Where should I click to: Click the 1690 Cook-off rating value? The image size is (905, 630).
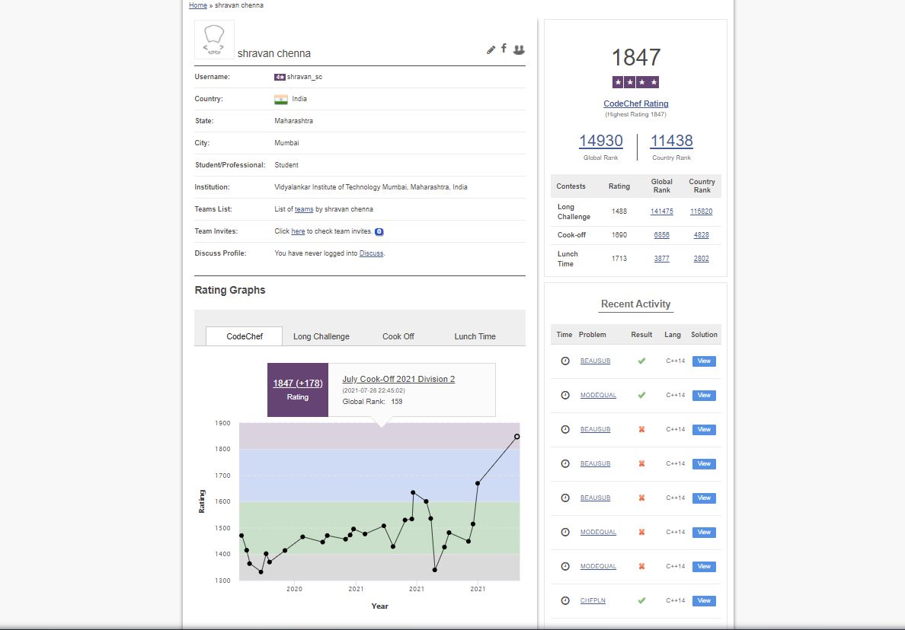pyautogui.click(x=619, y=235)
